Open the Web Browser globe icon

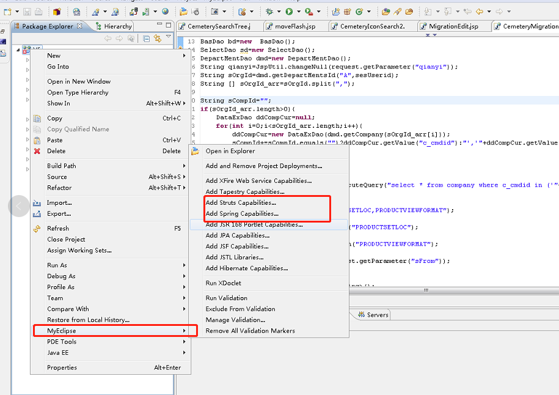(x=165, y=10)
